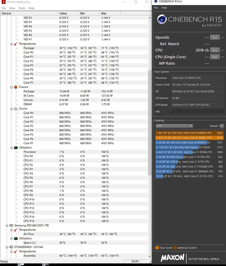
Task: Select the CPU Utilization chart icon above Processor
Action: pos(16,148)
